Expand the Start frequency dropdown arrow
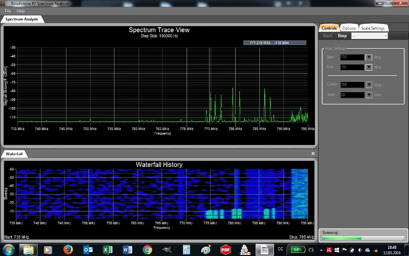Viewport: 409px width, 256px height. 369,57
